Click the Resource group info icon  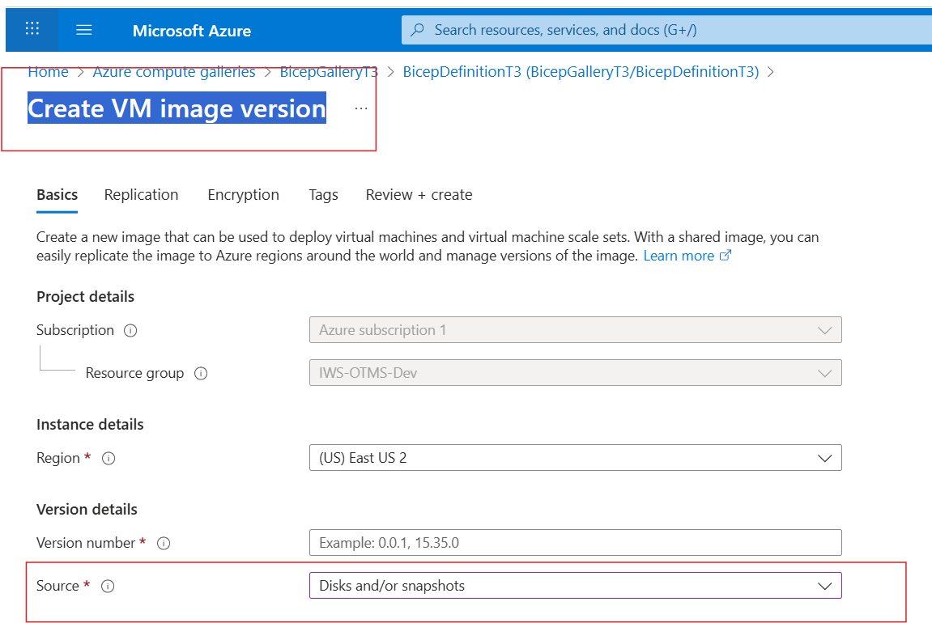(x=201, y=374)
